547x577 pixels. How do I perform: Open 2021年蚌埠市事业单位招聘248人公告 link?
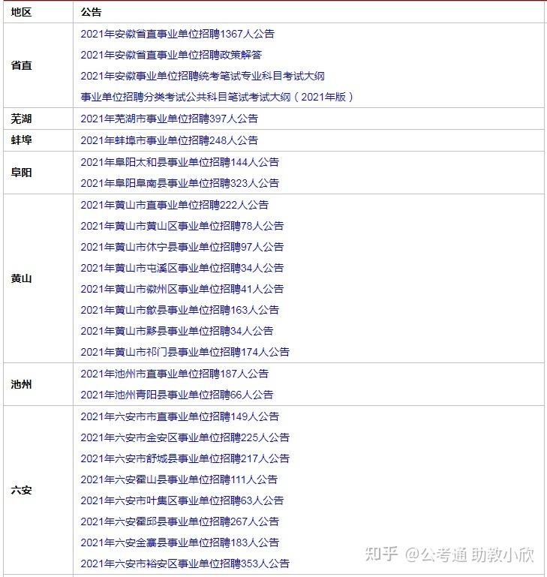pyautogui.click(x=170, y=140)
